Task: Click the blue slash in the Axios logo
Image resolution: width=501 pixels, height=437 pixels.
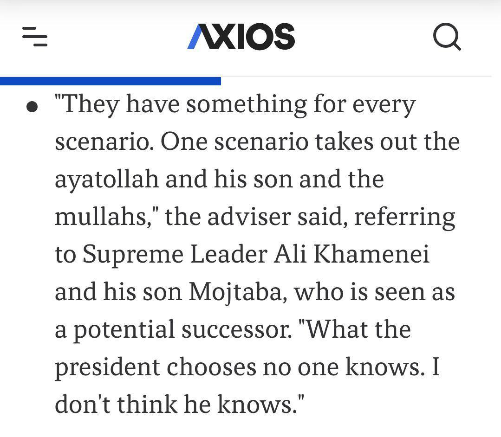Action: click(x=195, y=37)
